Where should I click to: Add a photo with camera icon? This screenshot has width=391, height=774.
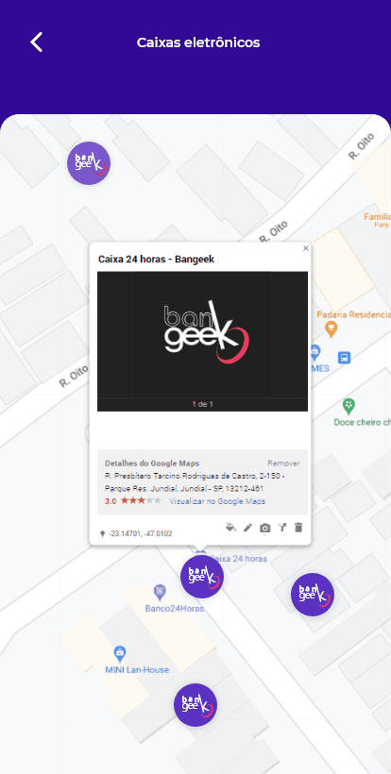click(265, 529)
